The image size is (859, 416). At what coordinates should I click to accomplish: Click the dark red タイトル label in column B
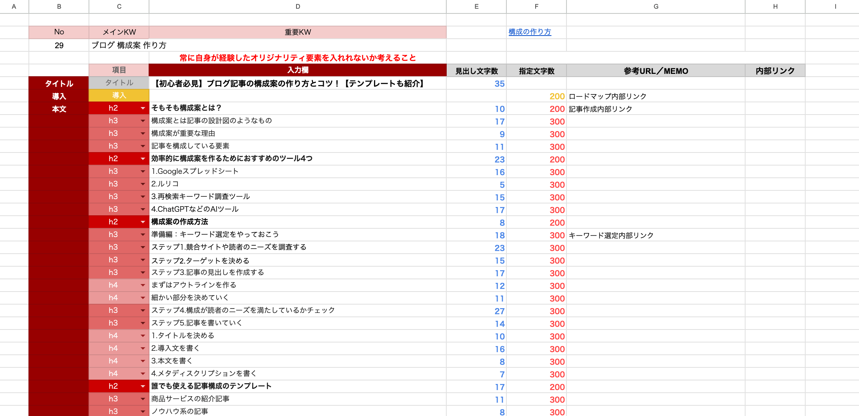pyautogui.click(x=59, y=83)
